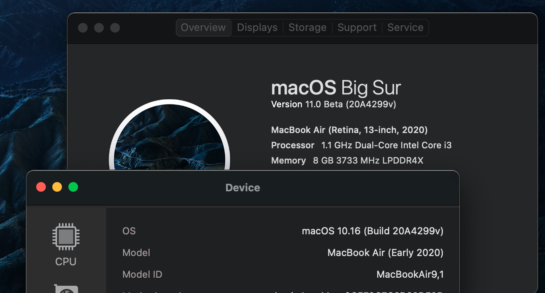Viewport: 545px width, 293px height.
Task: Open the Support tab
Action: click(x=357, y=27)
